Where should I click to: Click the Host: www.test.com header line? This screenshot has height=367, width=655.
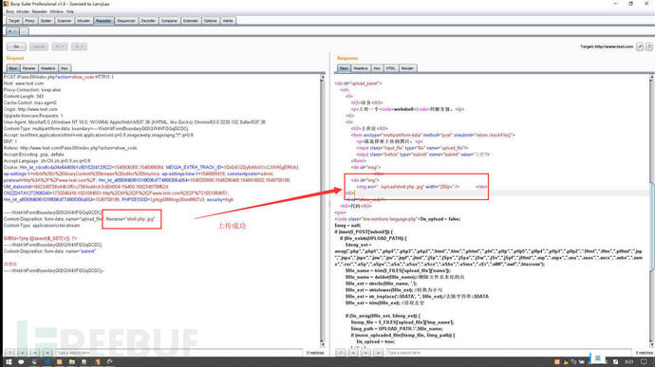pos(24,83)
